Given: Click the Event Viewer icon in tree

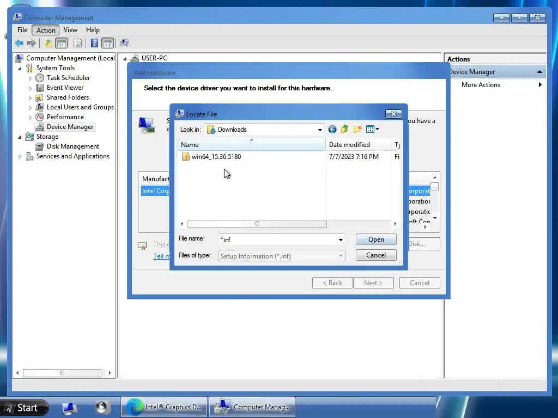Looking at the screenshot, I should (40, 88).
